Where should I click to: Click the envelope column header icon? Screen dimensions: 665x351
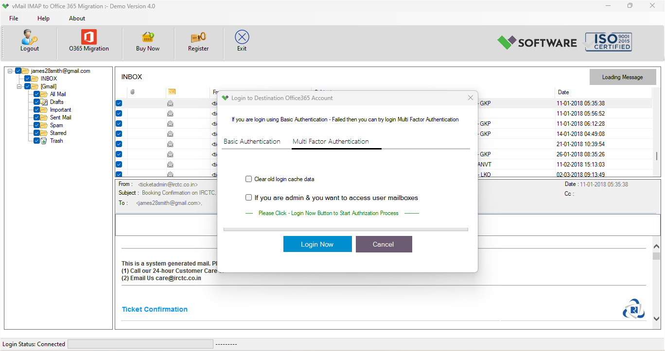point(171,92)
